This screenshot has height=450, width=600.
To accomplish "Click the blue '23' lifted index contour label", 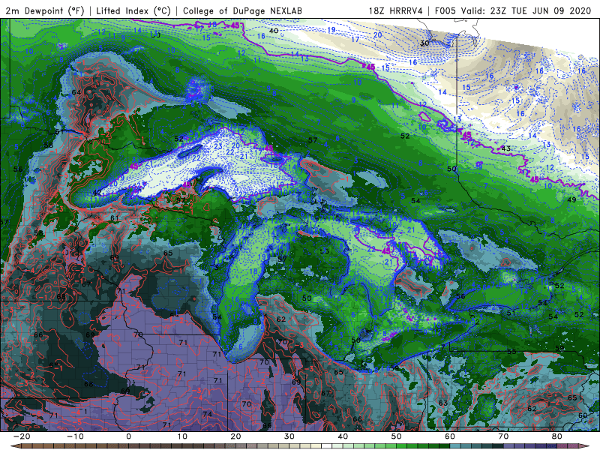I will [218, 146].
